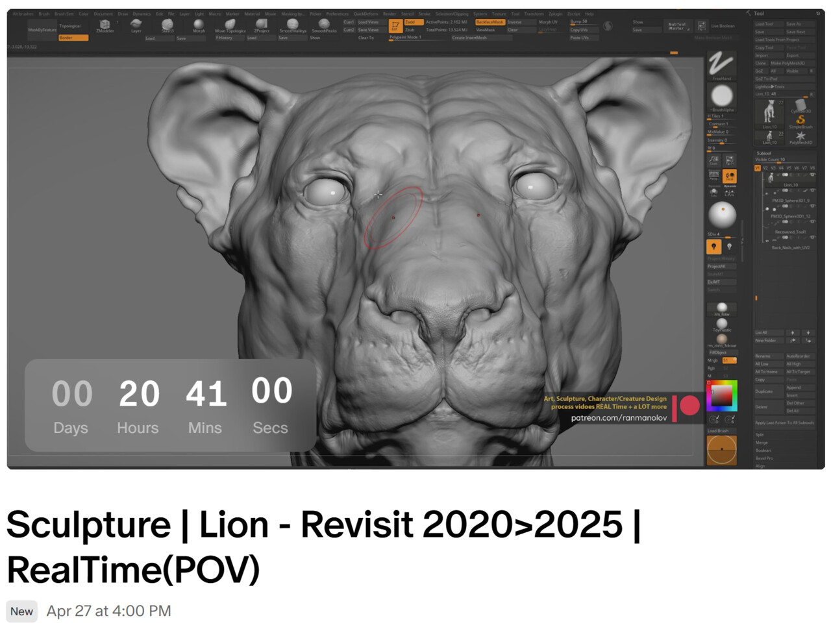
Task: Enable Zadd mode
Action: coord(414,22)
